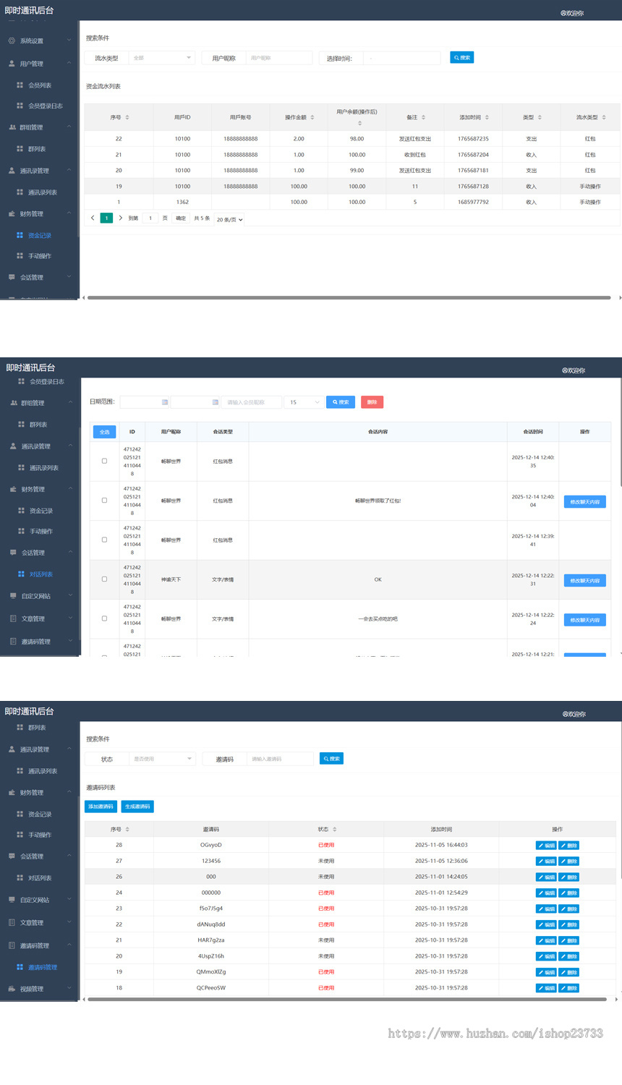Screen dimensions: 622x1085
Task: Click the highlighted 对话列表 grid icon
Action: 22,574
